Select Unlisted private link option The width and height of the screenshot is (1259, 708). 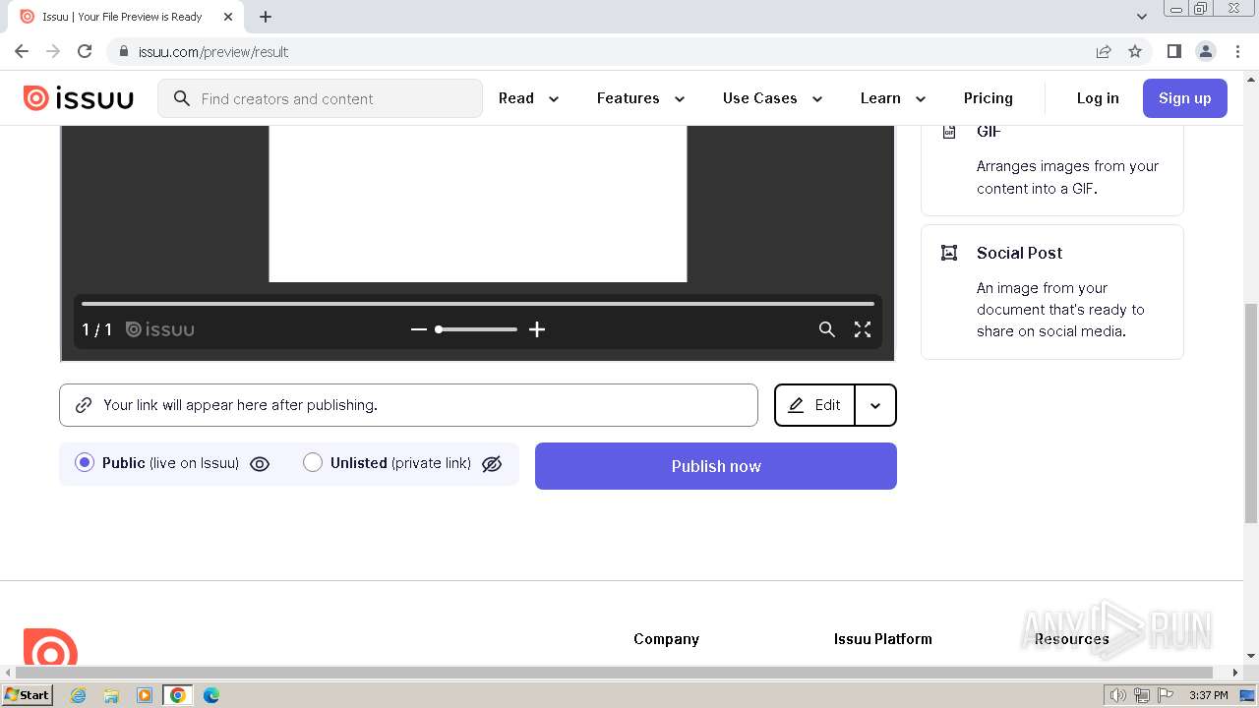[x=313, y=462]
